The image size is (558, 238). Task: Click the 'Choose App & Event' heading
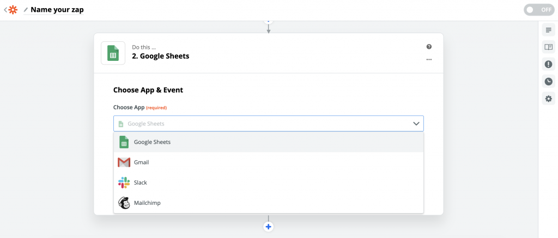(148, 90)
